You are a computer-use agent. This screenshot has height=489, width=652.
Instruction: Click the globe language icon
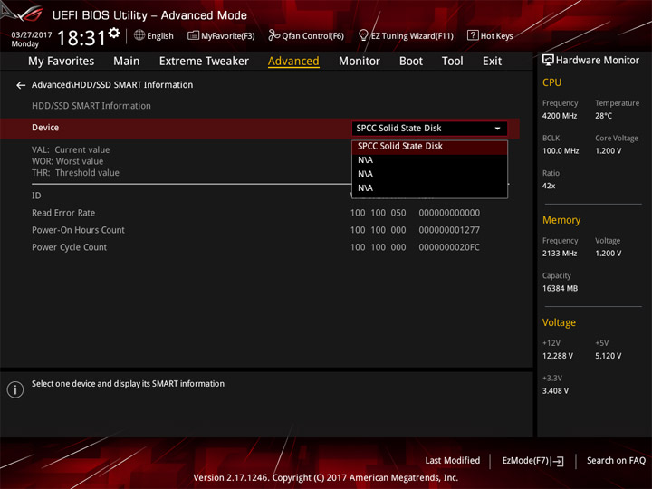point(139,35)
